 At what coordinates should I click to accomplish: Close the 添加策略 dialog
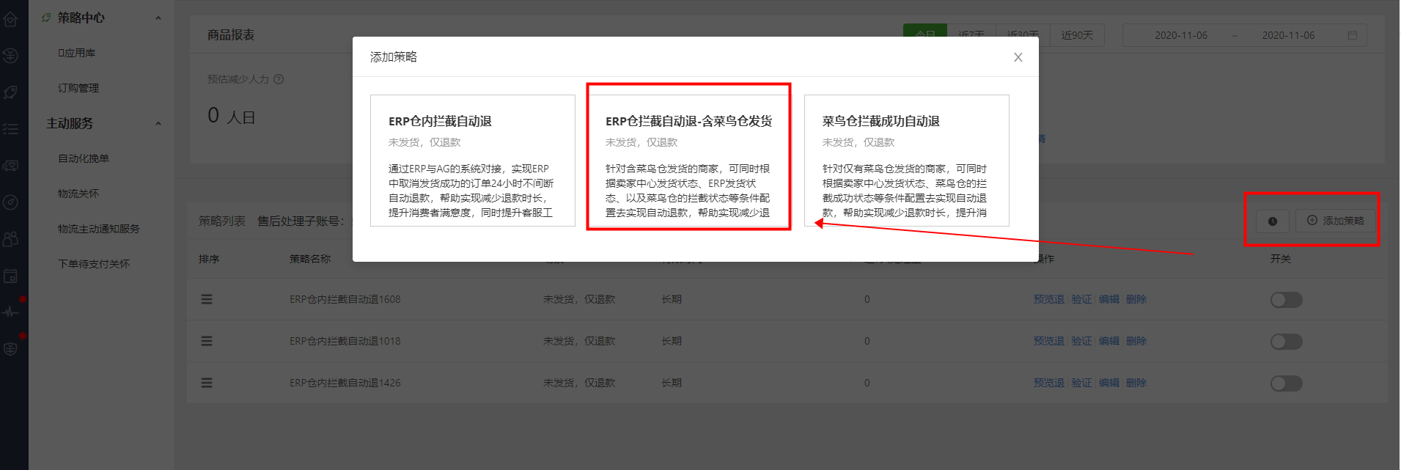pyautogui.click(x=1018, y=57)
